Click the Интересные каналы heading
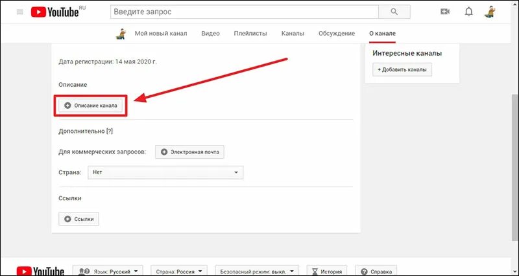The height and width of the screenshot is (276, 519). tap(407, 53)
